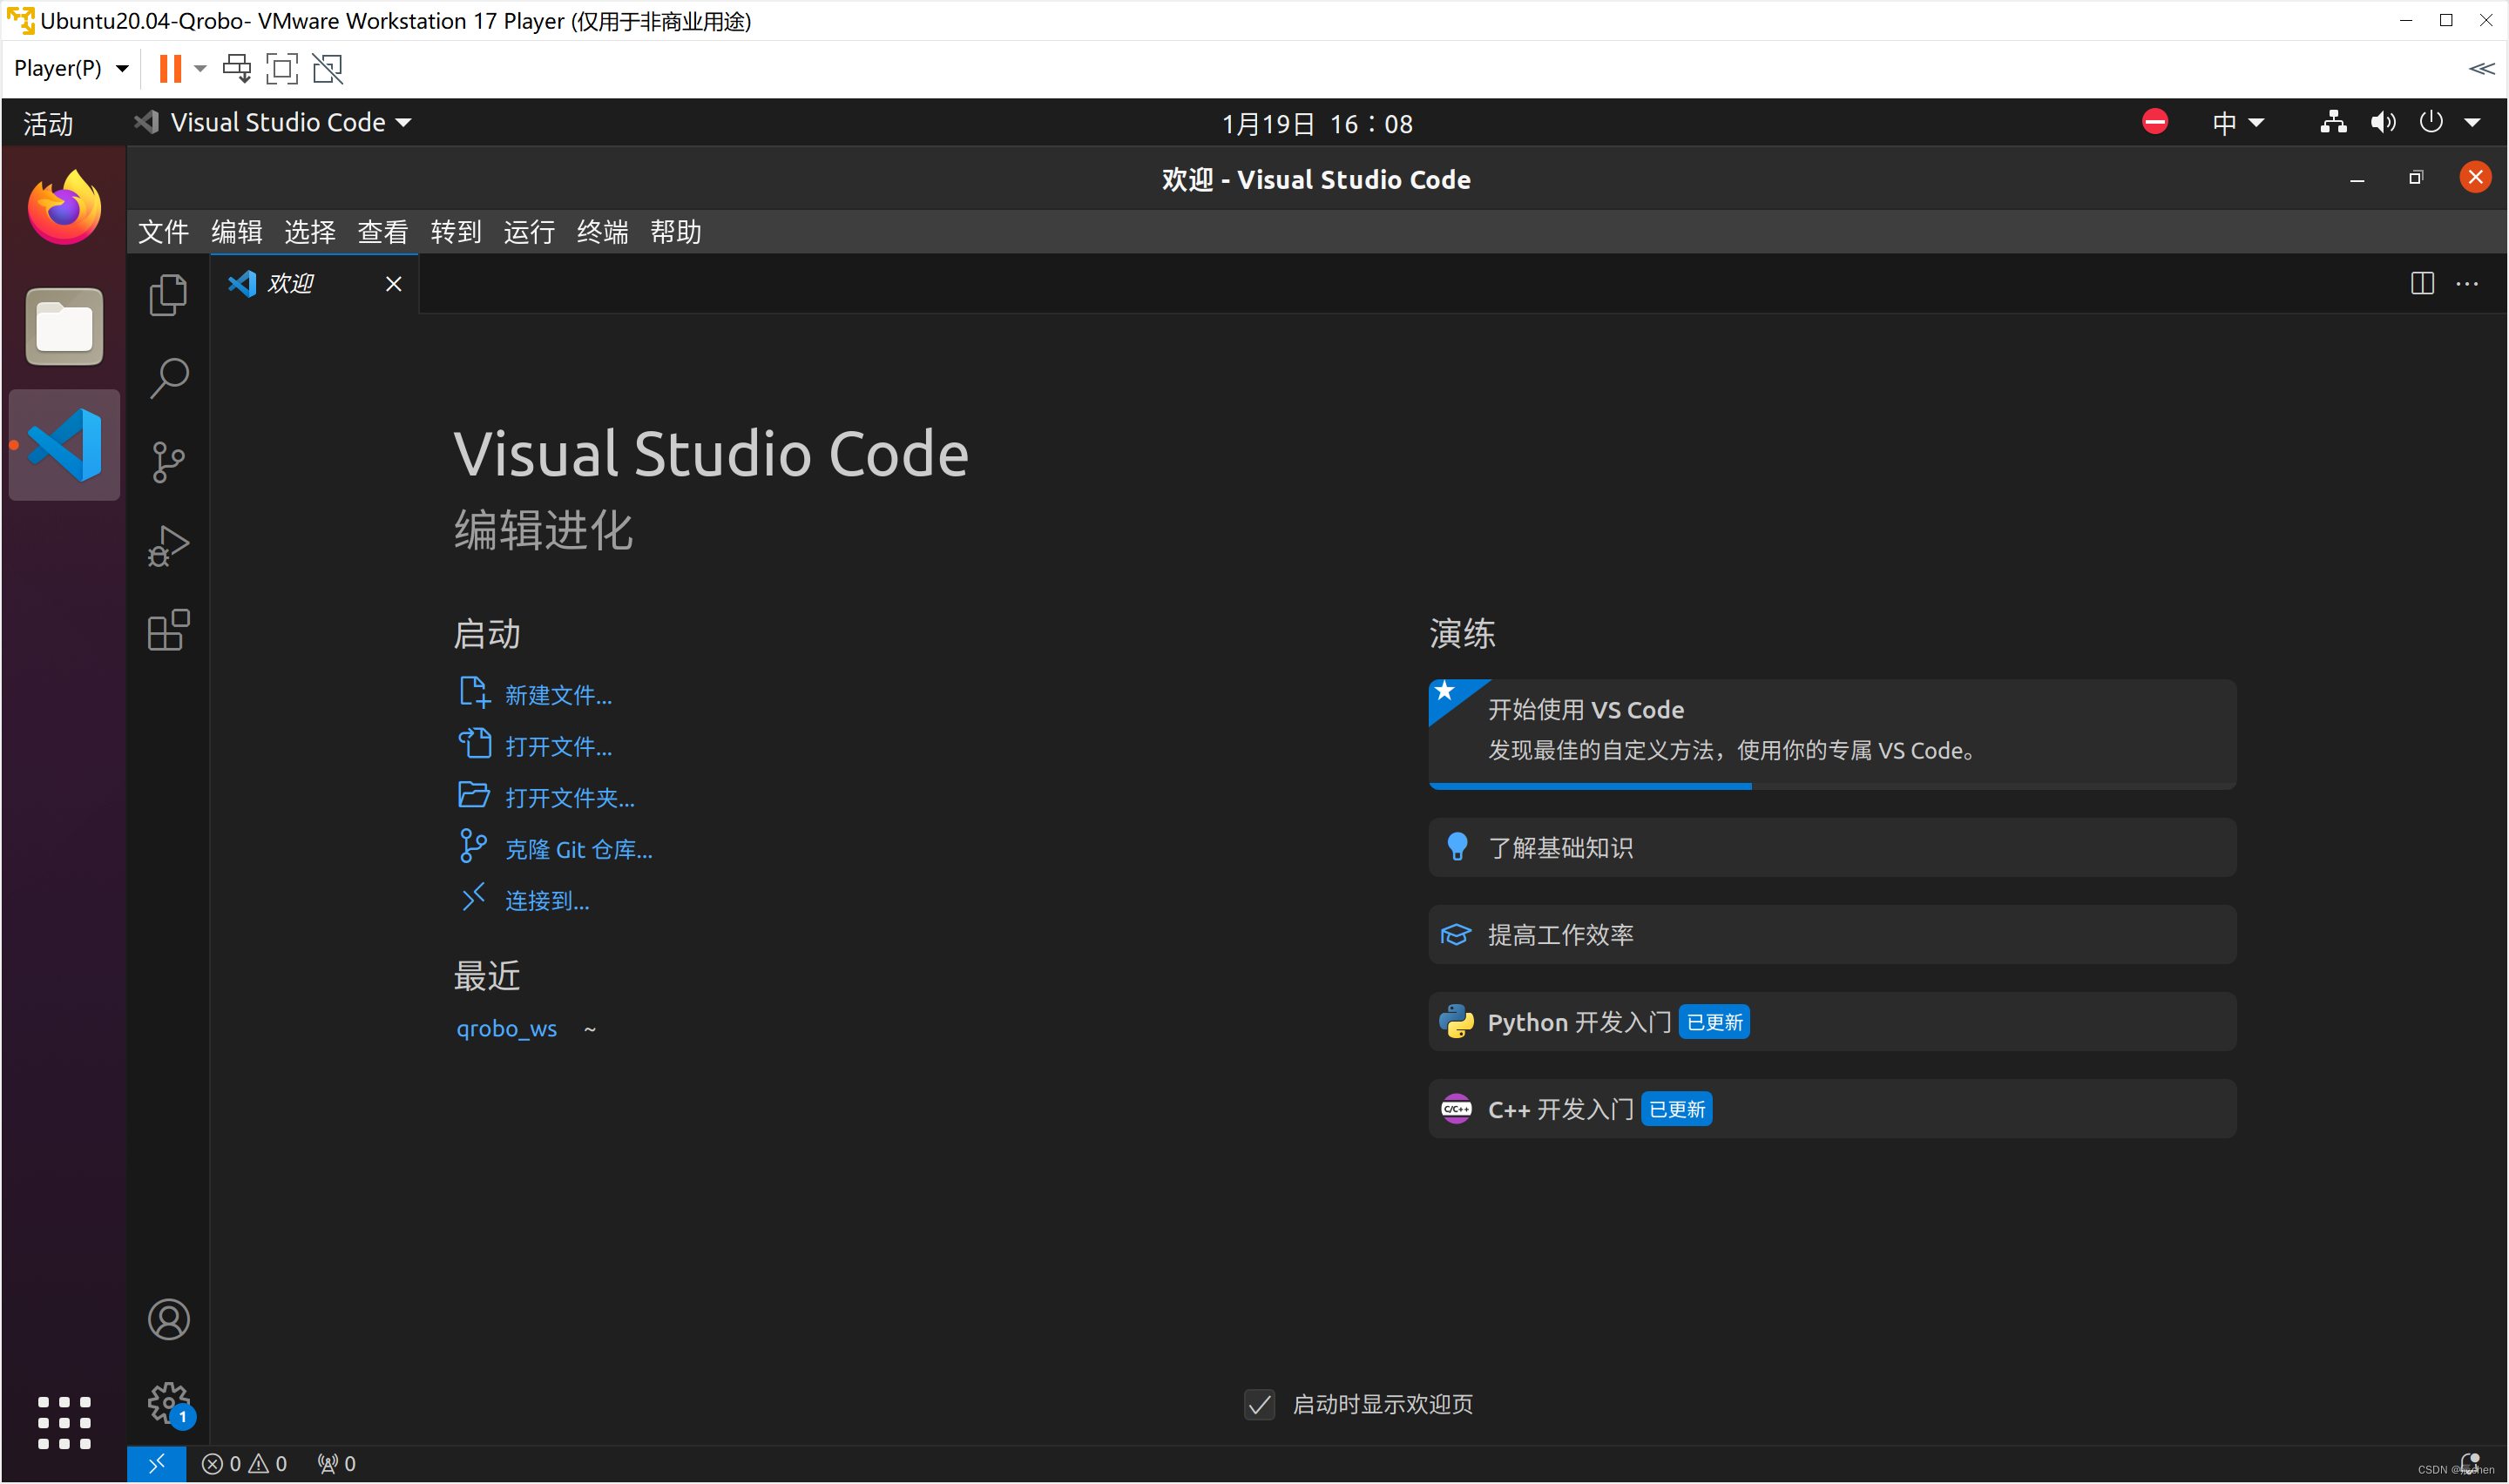Open the 终端 menu
This screenshot has width=2509, height=1484.
coord(602,232)
